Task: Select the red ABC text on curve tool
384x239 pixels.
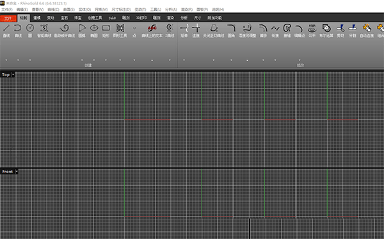Action: [152, 28]
